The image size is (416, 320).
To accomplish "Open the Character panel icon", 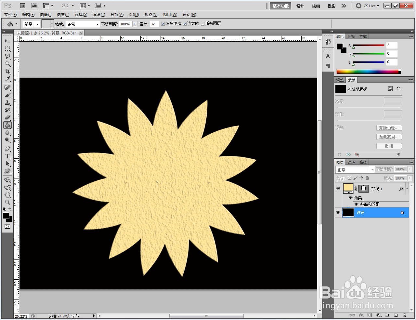I will pyautogui.click(x=328, y=56).
